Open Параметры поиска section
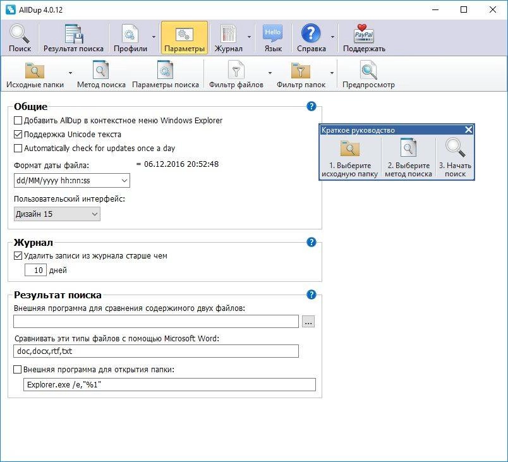Screen dimensions: 508x462 point(166,74)
